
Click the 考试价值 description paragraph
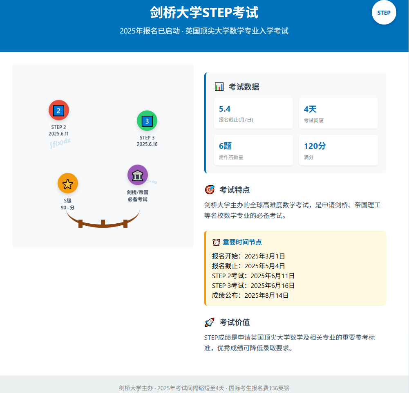click(290, 343)
